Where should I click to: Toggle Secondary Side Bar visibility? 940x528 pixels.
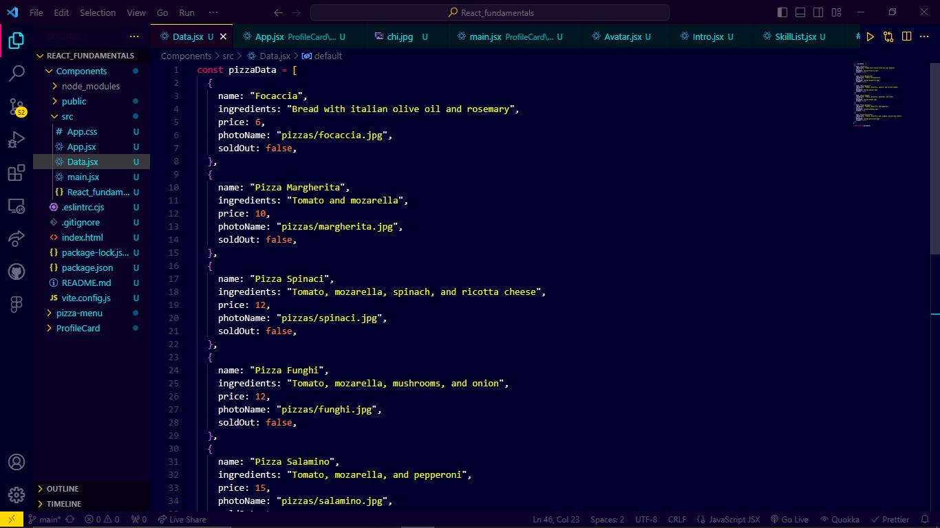(818, 12)
